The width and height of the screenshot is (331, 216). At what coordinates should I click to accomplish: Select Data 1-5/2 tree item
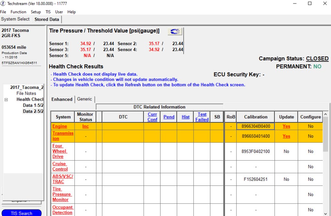pos(33,105)
